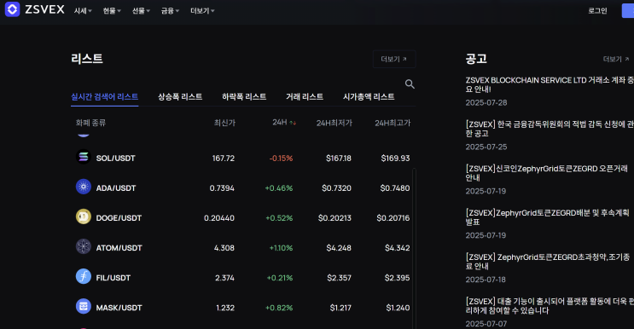This screenshot has width=634, height=329.
Task: Sort by 24H change arrows
Action: [293, 123]
